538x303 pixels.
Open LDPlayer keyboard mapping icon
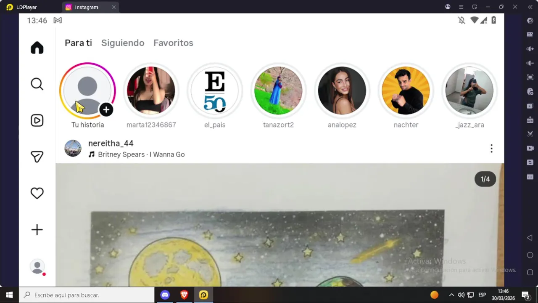[530, 35]
